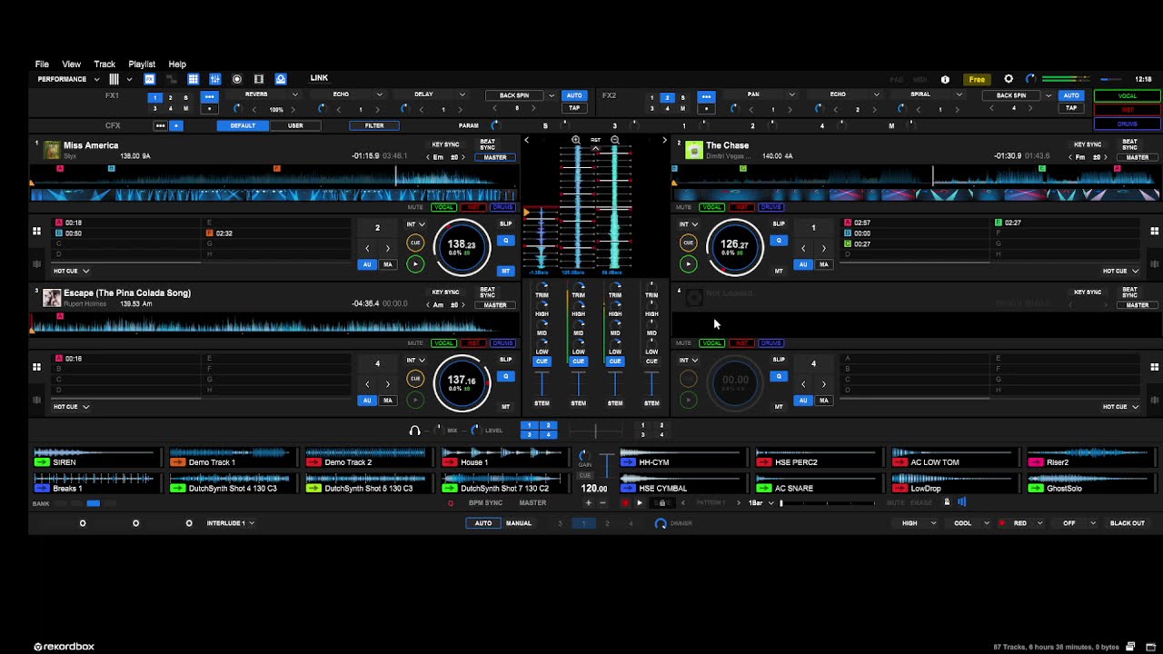Zoom in on the center waveform
The height and width of the screenshot is (654, 1163).
(576, 140)
